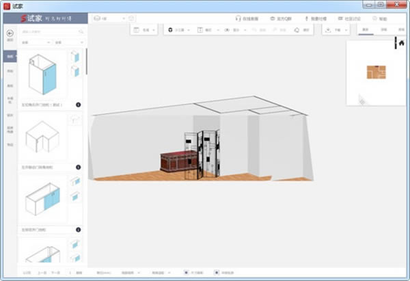Toggle second checkbox in bottom status bar
Image resolution: width=410 pixels, height=281 pixels.
(x=217, y=272)
